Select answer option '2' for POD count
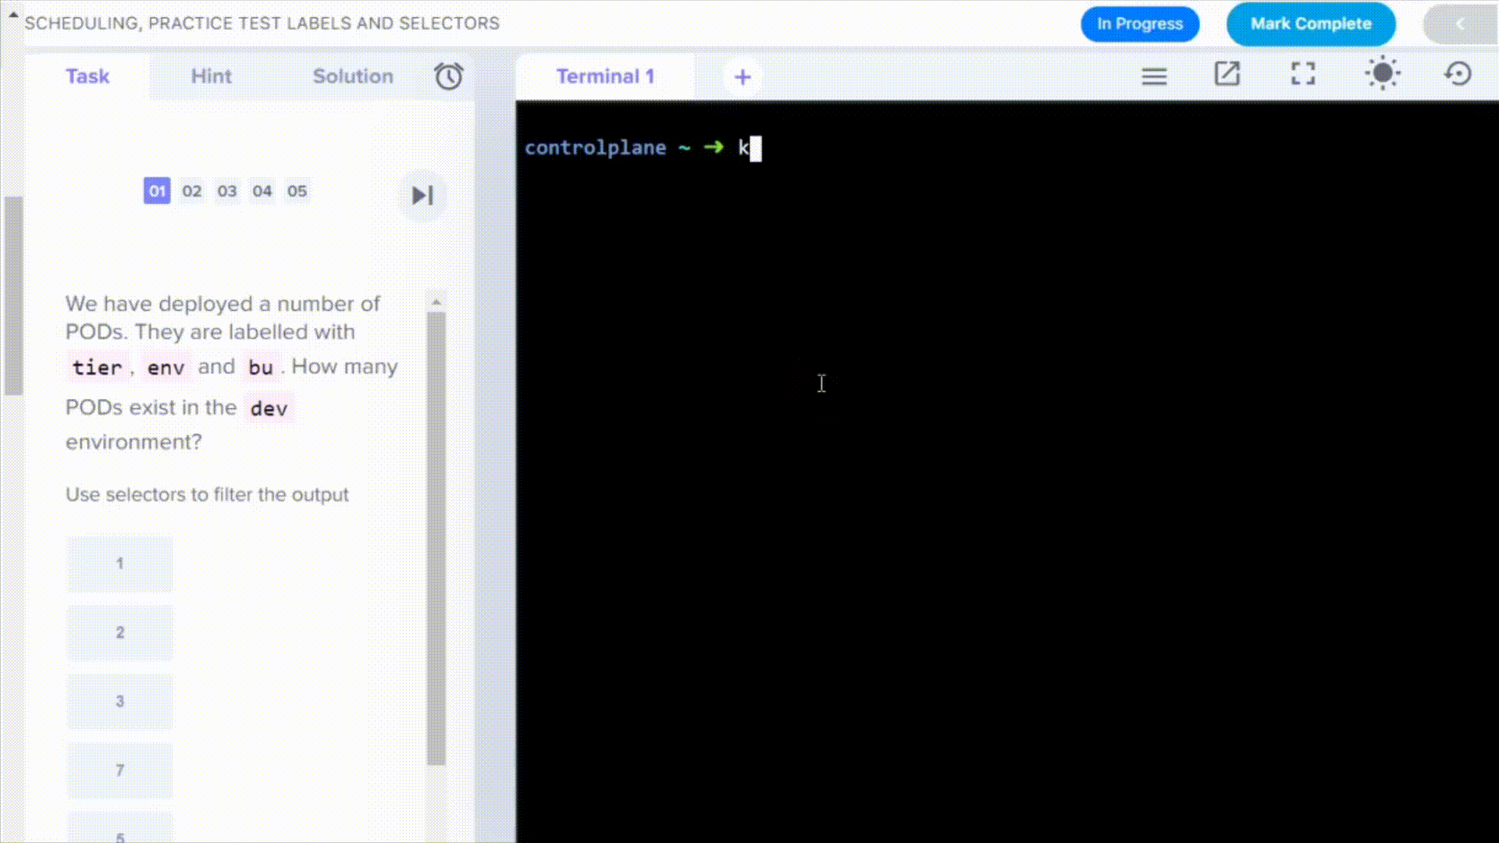The height and width of the screenshot is (843, 1499). (x=119, y=631)
